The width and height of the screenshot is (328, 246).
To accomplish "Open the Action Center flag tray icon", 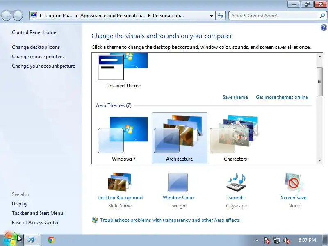I will 266,240.
